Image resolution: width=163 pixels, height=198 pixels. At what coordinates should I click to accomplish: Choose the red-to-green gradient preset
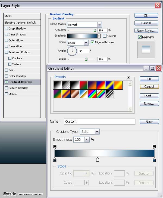(x=83, y=85)
